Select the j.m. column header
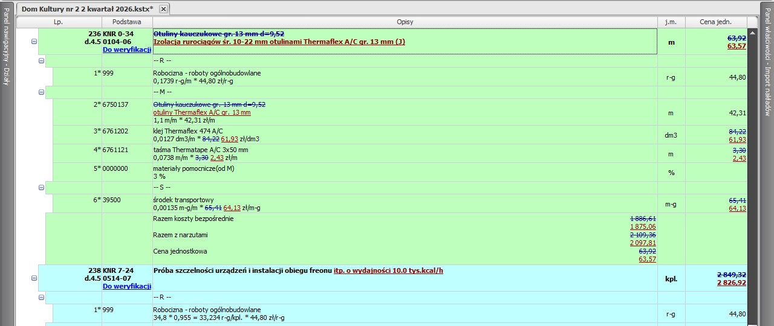774x326 pixels. [671, 22]
